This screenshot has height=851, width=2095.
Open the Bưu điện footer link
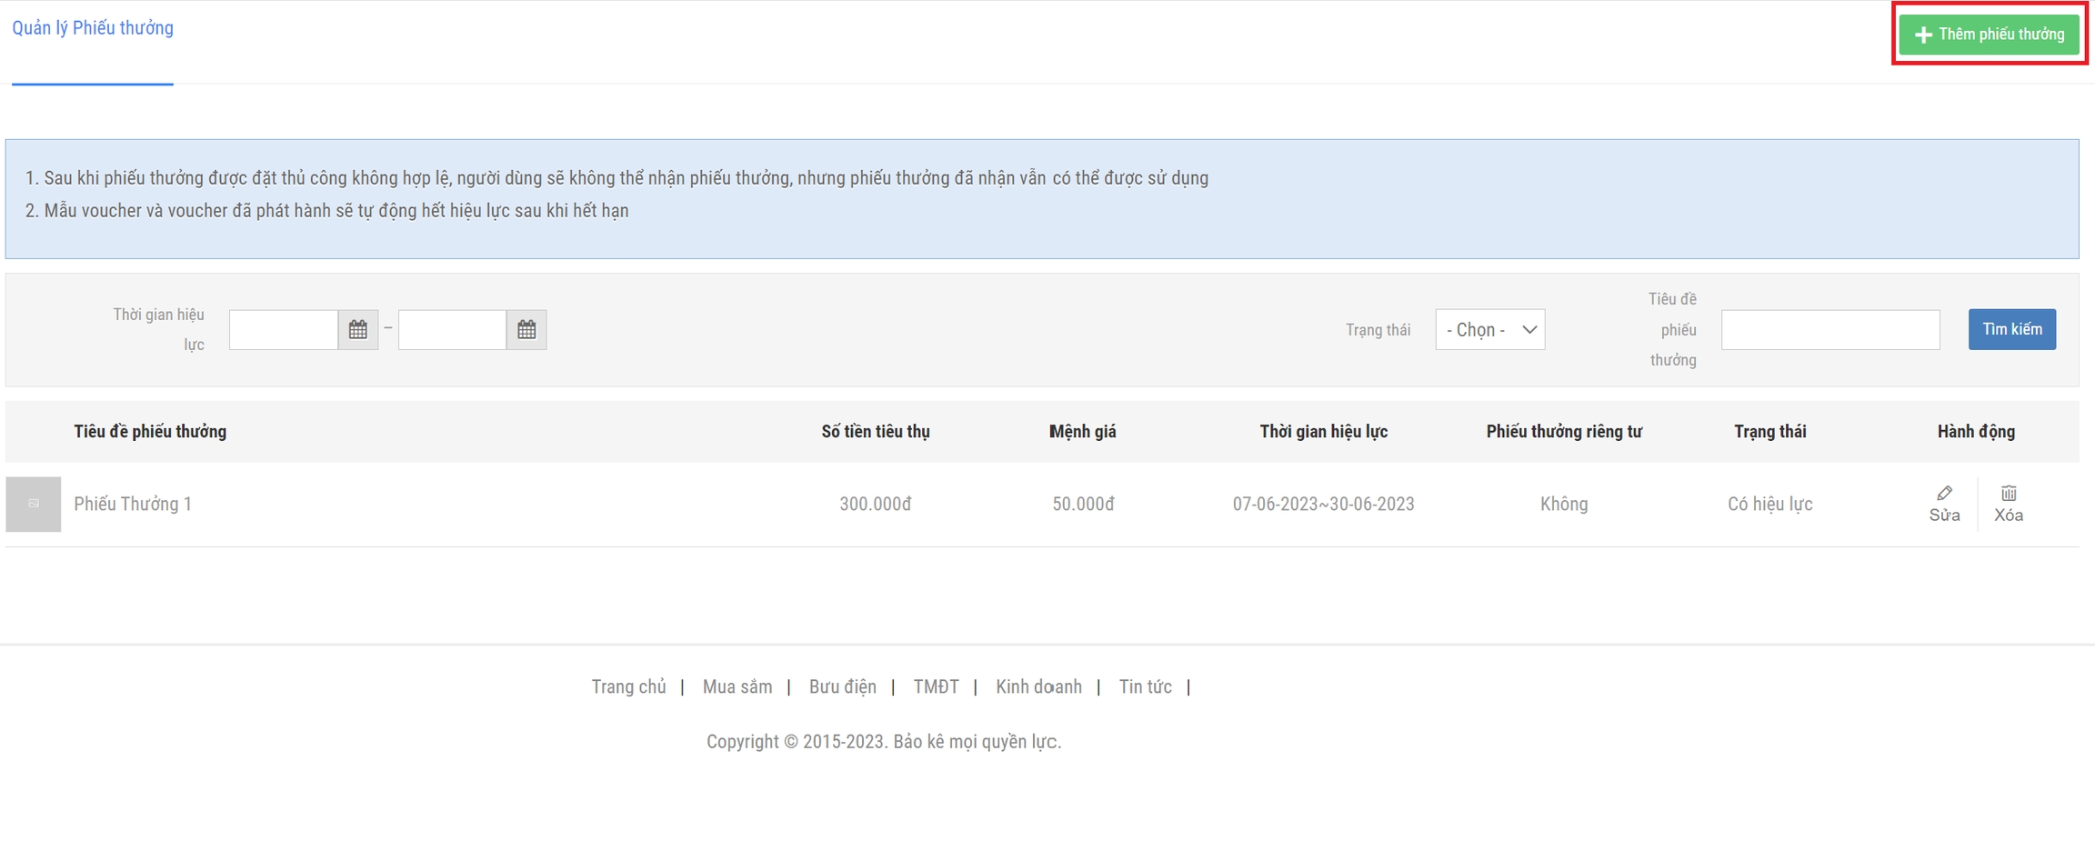point(842,686)
